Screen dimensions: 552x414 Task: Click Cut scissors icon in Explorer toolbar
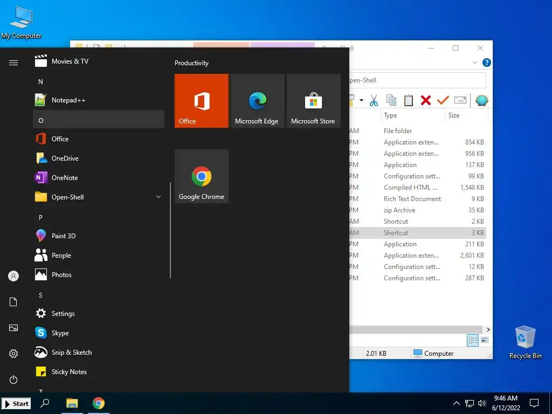click(374, 101)
